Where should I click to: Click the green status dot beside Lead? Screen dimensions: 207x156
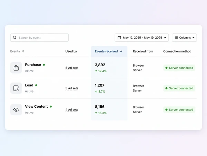click(36, 85)
